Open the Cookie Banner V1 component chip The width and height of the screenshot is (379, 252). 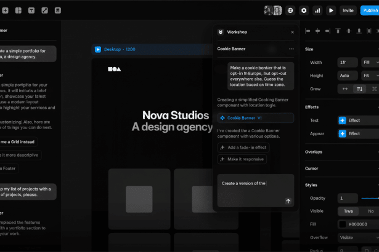pos(256,118)
